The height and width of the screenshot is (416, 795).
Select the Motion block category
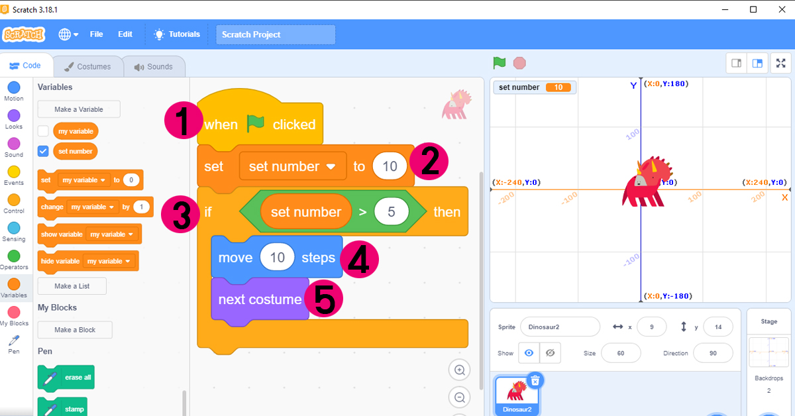13,91
